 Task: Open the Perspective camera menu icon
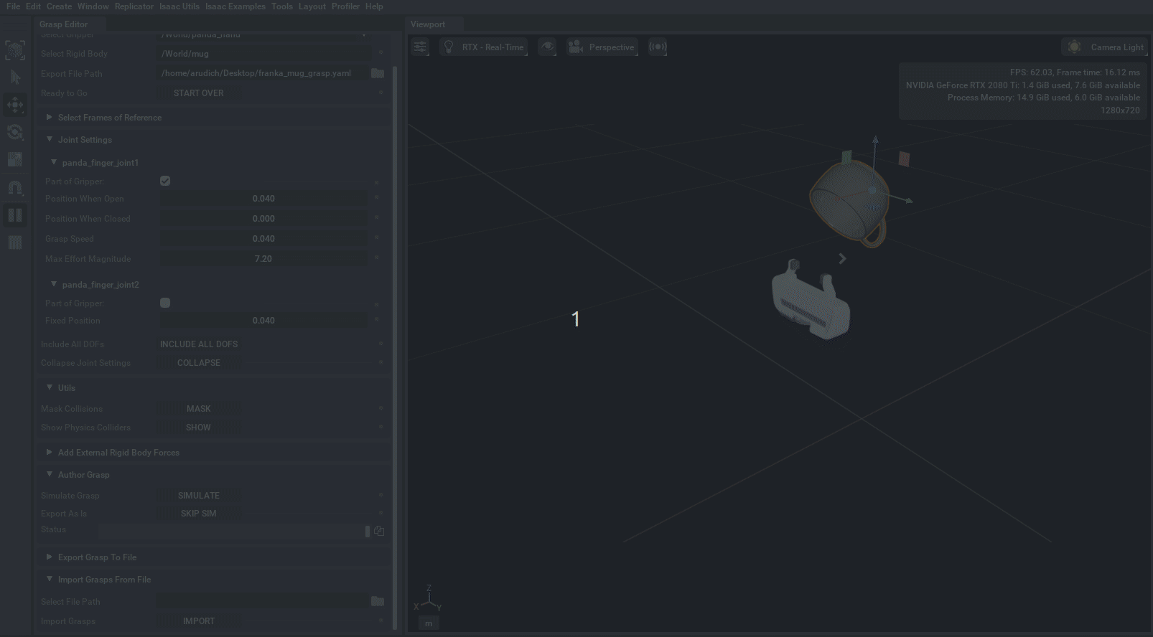tap(575, 47)
